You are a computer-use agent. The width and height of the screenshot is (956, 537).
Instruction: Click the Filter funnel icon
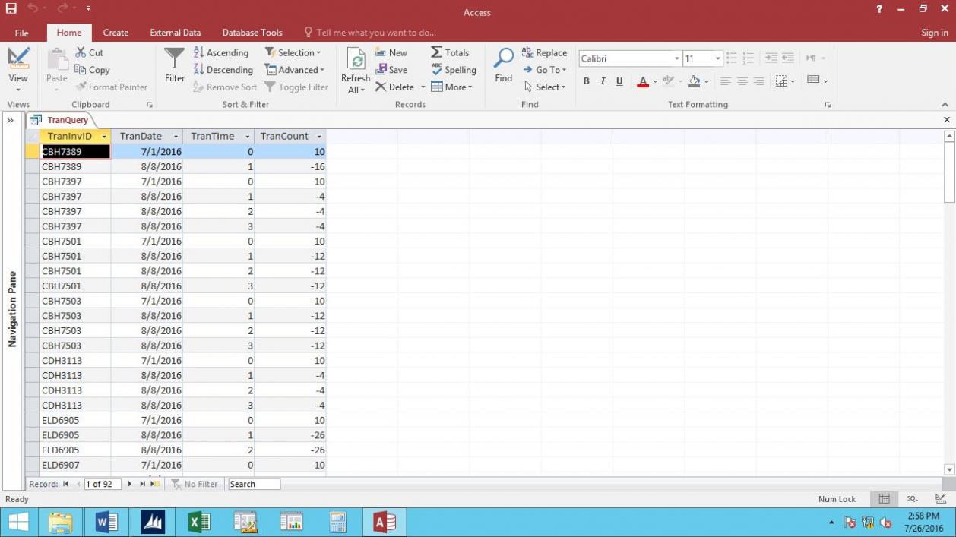coord(174,59)
